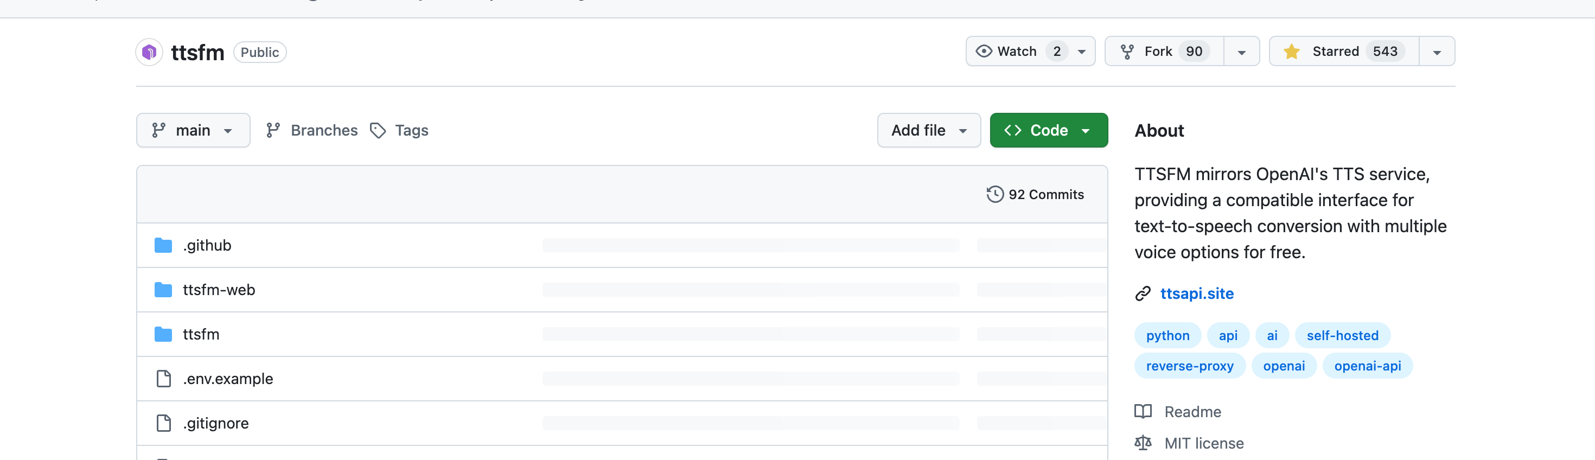Viewport: 1595px width, 460px height.
Task: Open the ttsfm-web folder
Action: pyautogui.click(x=219, y=290)
